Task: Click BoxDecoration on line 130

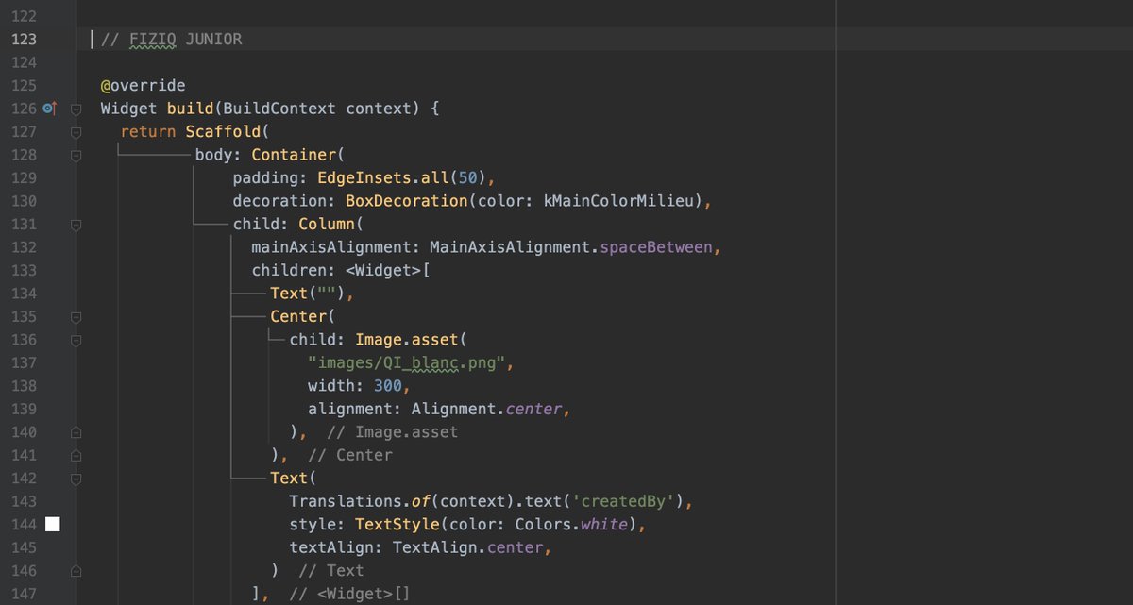Action: 406,201
